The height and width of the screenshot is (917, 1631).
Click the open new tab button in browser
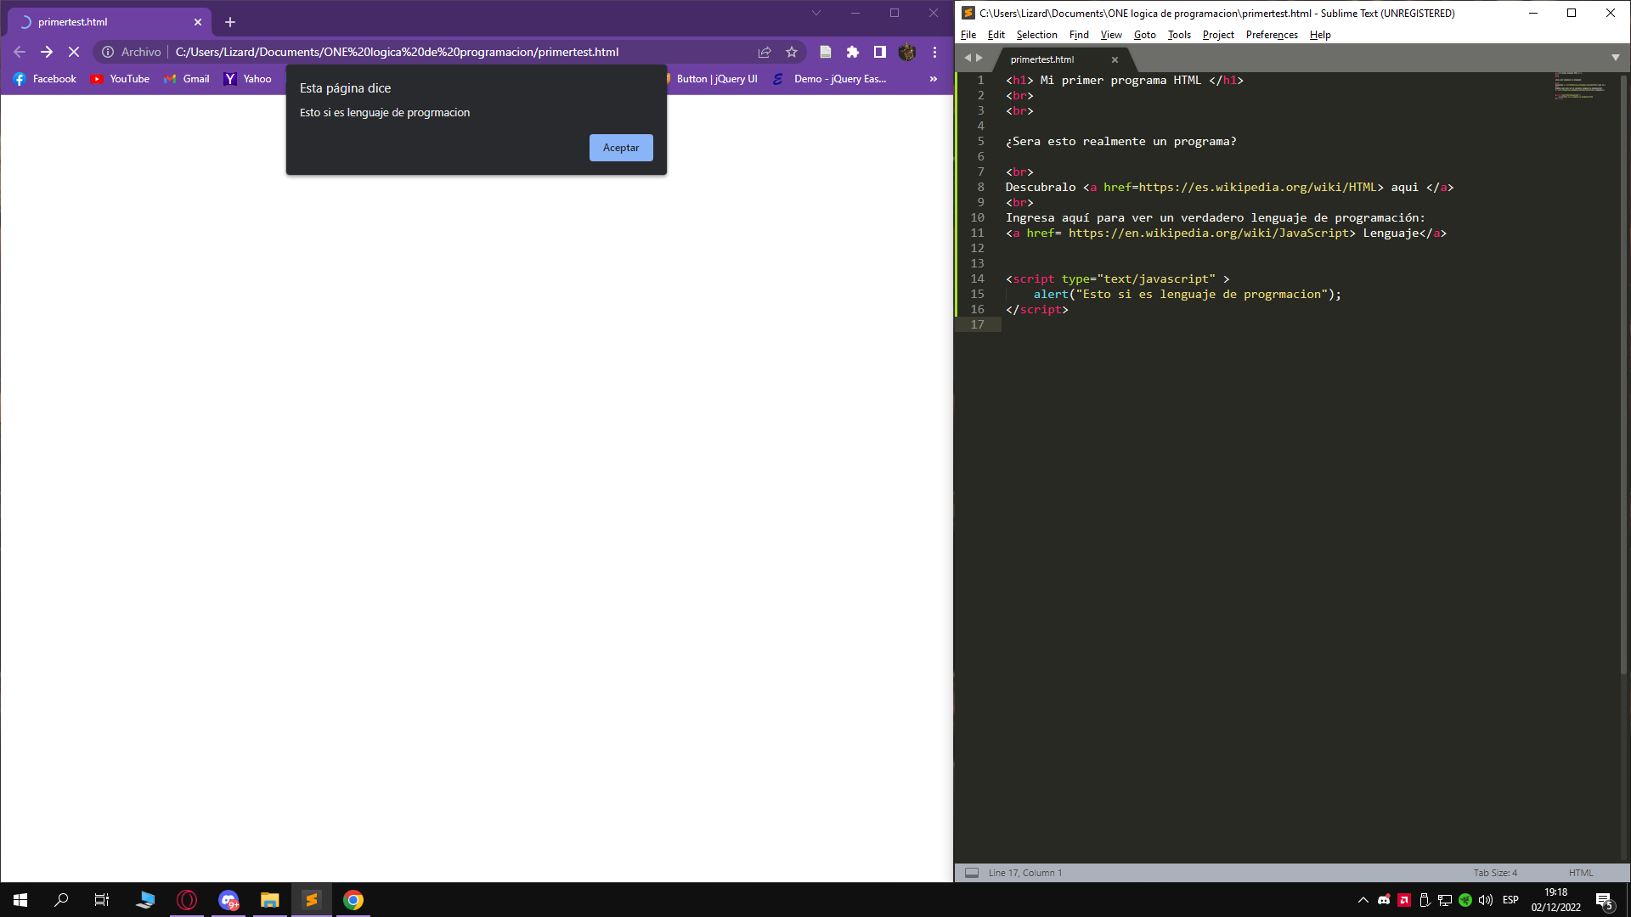229,21
